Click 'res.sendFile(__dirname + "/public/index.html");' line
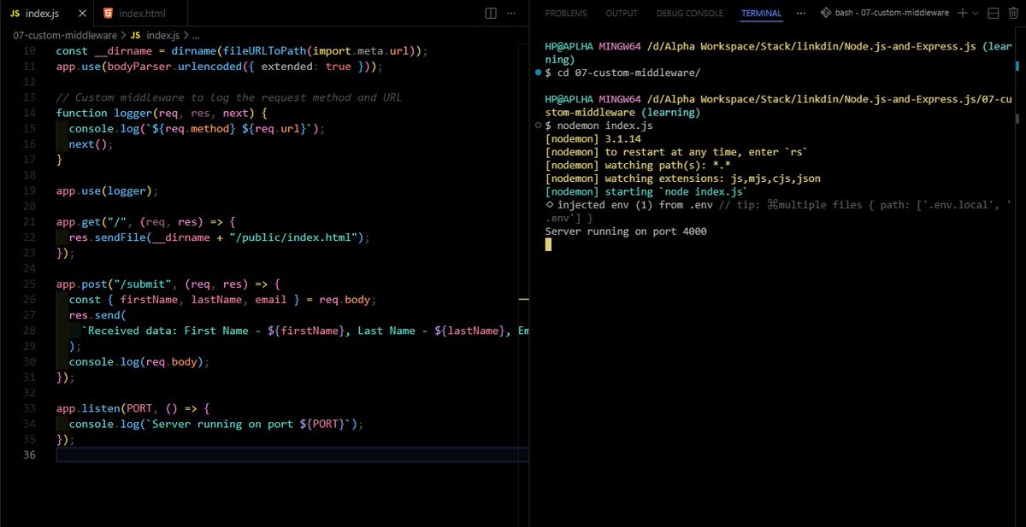The width and height of the screenshot is (1026, 527). tap(219, 237)
